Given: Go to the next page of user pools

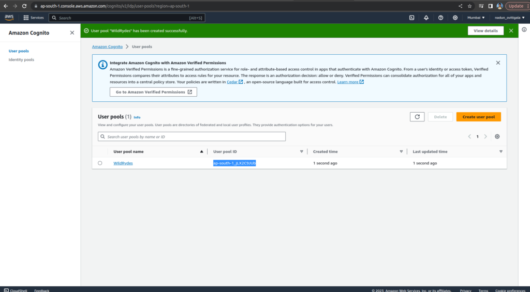Looking at the screenshot, I should (x=485, y=137).
